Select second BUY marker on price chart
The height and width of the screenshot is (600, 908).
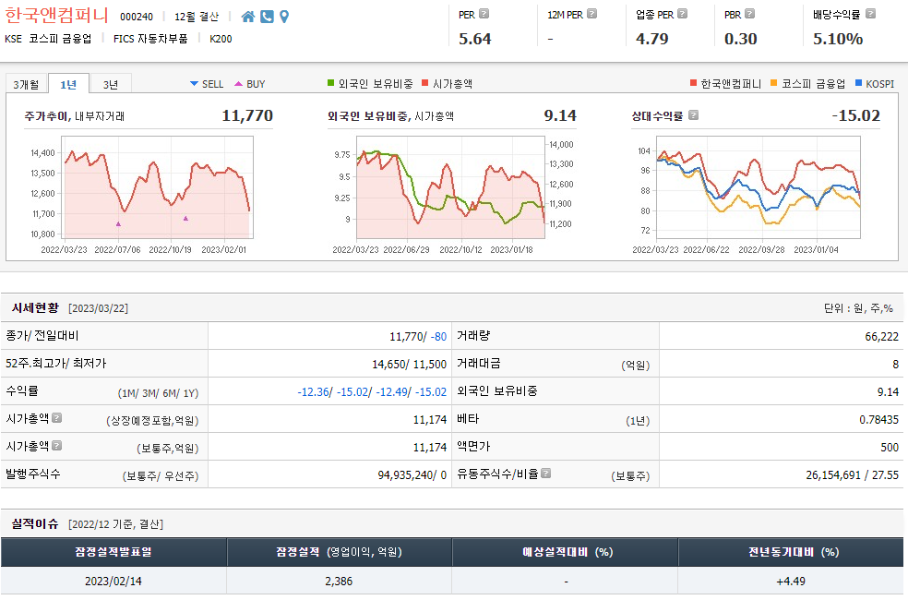click(x=185, y=219)
